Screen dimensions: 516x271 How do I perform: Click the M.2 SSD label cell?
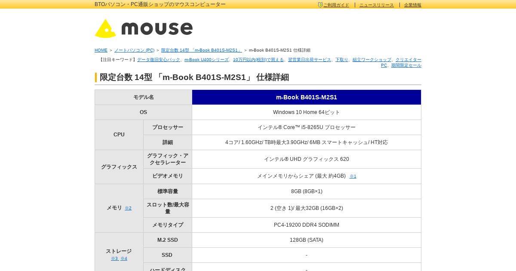[x=168, y=240]
